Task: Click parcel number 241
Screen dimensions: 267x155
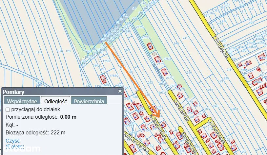Action: [185, 38]
